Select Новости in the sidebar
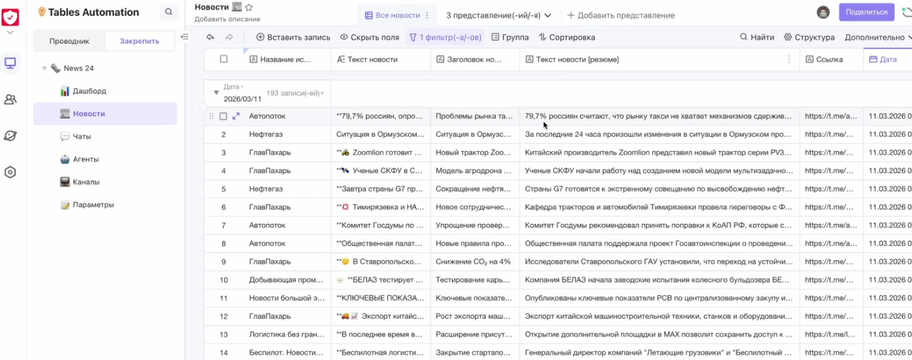Screen dimensions: 912x360 [x=106, y=114]
